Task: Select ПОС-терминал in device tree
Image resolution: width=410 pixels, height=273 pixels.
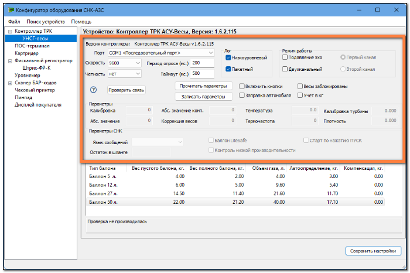Action: pyautogui.click(x=32, y=46)
